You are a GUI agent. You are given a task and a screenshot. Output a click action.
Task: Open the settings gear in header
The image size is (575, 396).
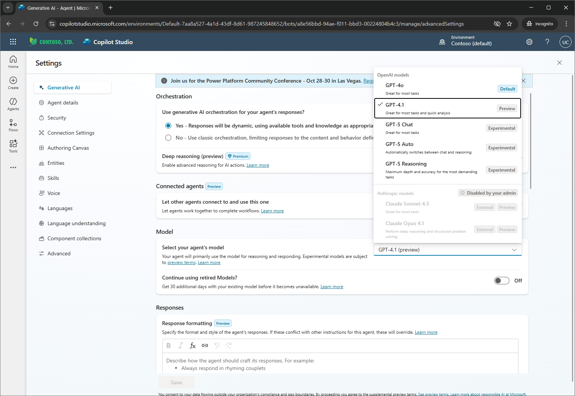pyautogui.click(x=529, y=42)
